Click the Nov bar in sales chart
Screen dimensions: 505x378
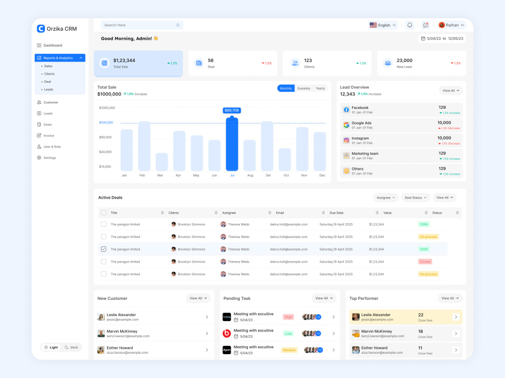[302, 149]
